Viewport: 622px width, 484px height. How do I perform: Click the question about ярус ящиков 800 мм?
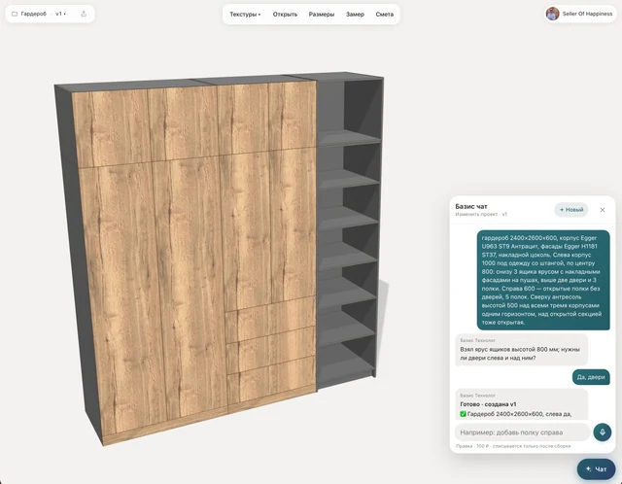point(521,350)
